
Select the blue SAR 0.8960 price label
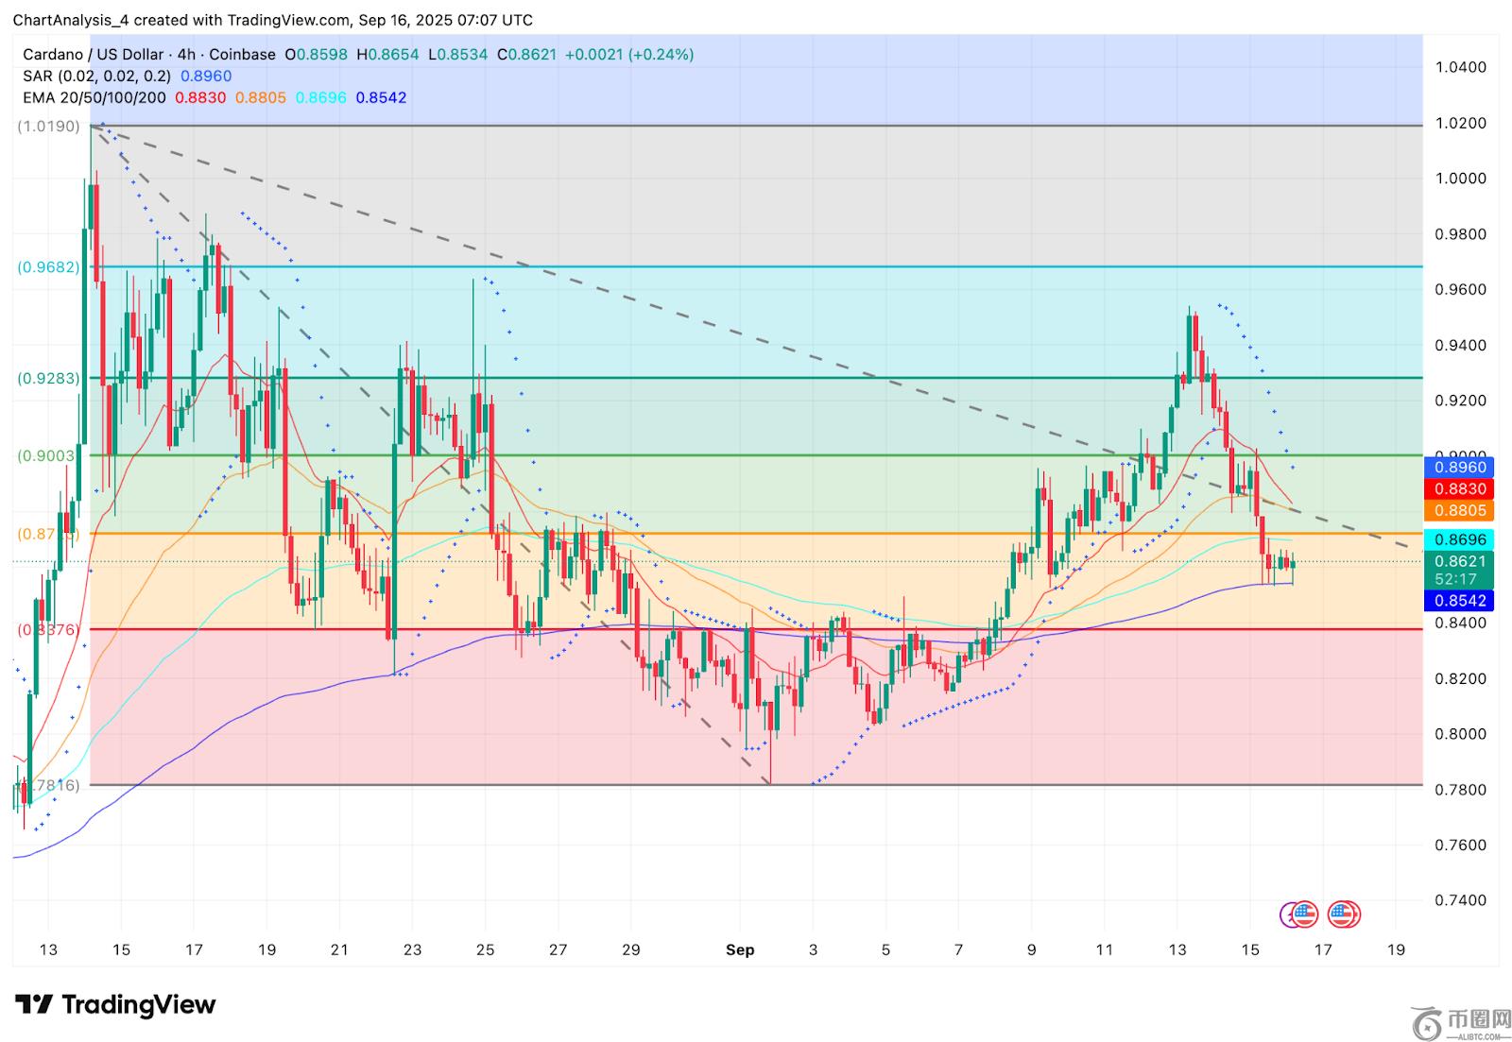(x=1461, y=467)
